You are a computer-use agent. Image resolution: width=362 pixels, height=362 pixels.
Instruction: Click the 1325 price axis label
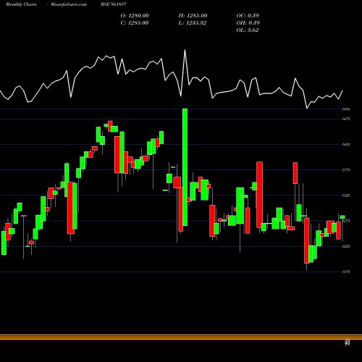tap(346, 195)
